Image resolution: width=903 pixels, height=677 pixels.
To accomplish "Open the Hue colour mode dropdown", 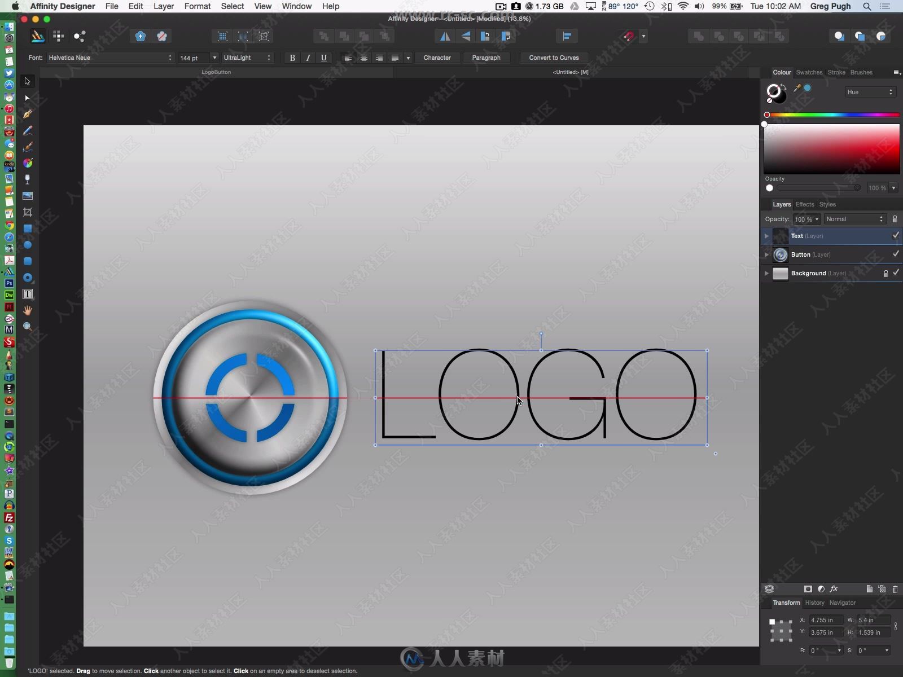I will coord(870,92).
